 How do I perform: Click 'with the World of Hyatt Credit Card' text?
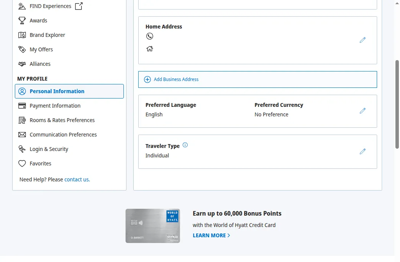[x=234, y=225]
